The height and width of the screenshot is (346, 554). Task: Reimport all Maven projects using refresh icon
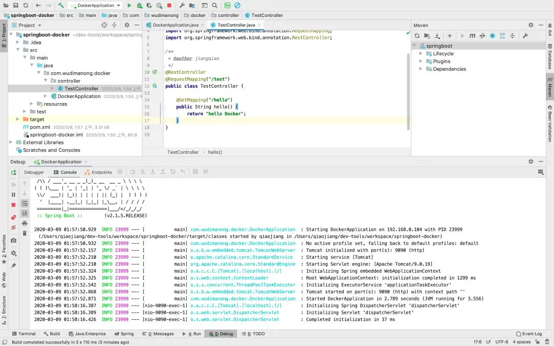pos(417,36)
